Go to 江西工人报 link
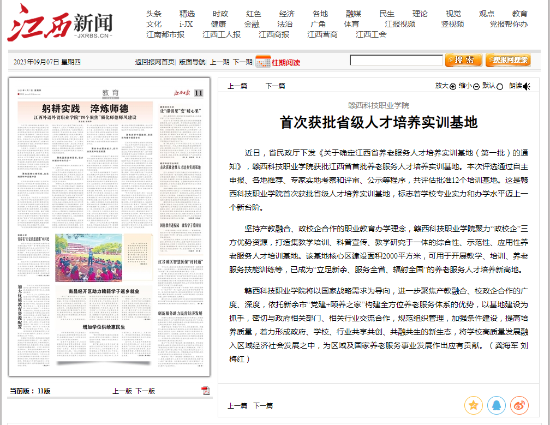Screen dimensions: 550x425 [222, 34]
